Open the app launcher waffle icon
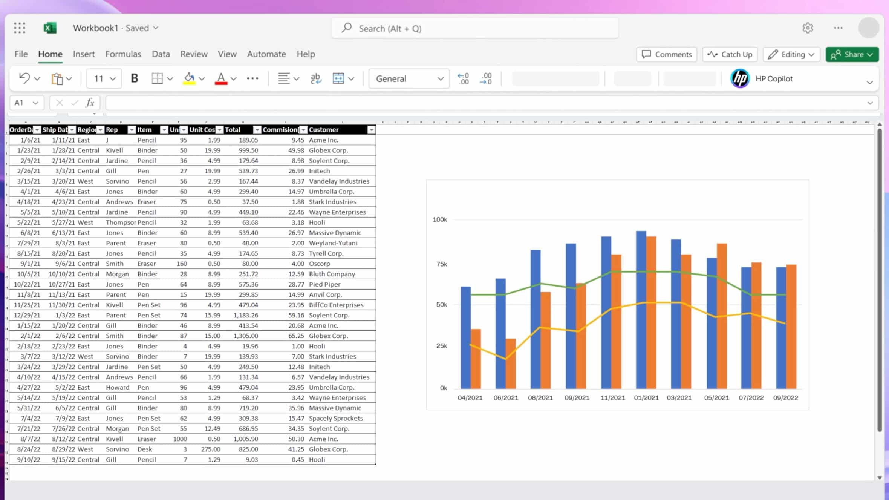 20,28
